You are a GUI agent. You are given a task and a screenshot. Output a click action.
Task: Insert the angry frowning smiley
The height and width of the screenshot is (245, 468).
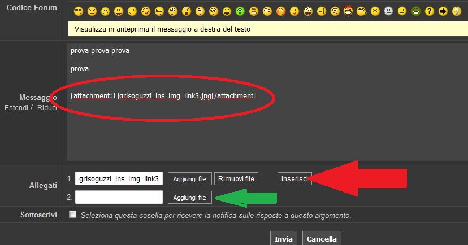(x=159, y=12)
